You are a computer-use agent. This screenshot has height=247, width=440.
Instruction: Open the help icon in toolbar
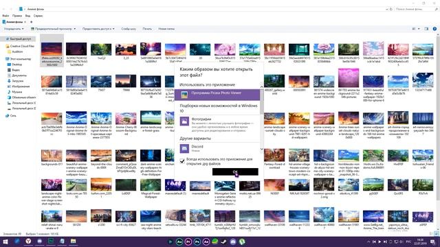434,29
